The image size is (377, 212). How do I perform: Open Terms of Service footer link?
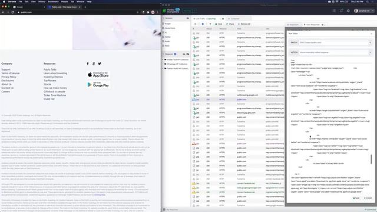pos(11,73)
